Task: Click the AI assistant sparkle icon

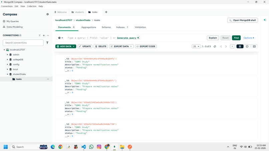Action: click(x=265, y=20)
